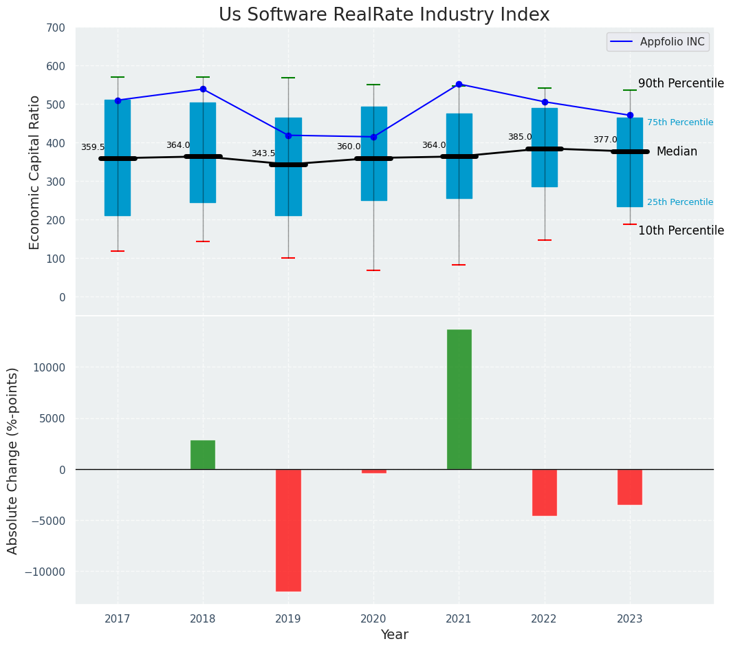The width and height of the screenshot is (731, 648).
Task: Click the large red 2019 change bar
Action: pos(288,530)
